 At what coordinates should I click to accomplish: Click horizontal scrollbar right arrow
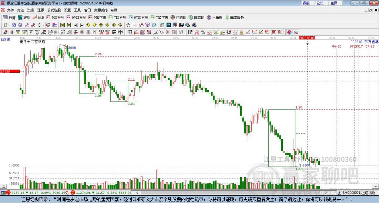coord(326,193)
